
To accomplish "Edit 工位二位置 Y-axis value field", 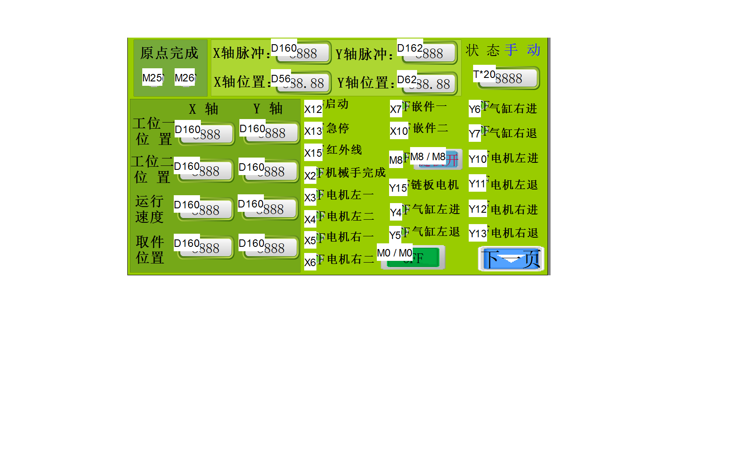I will (270, 171).
